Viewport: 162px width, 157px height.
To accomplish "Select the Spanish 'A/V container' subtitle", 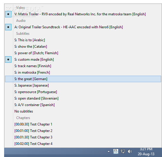I will [83, 105].
